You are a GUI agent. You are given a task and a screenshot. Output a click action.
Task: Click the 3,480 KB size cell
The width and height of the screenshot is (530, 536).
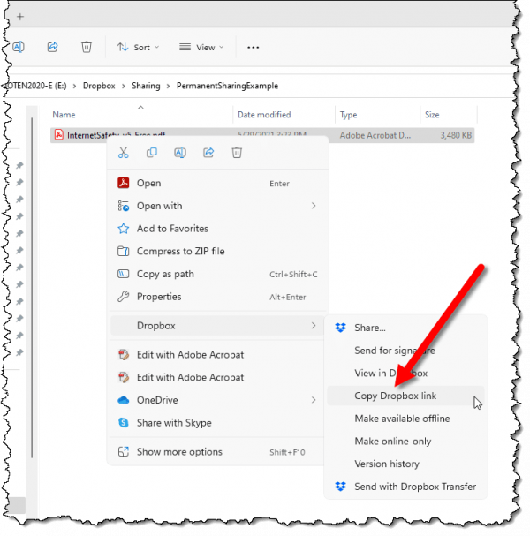(456, 135)
